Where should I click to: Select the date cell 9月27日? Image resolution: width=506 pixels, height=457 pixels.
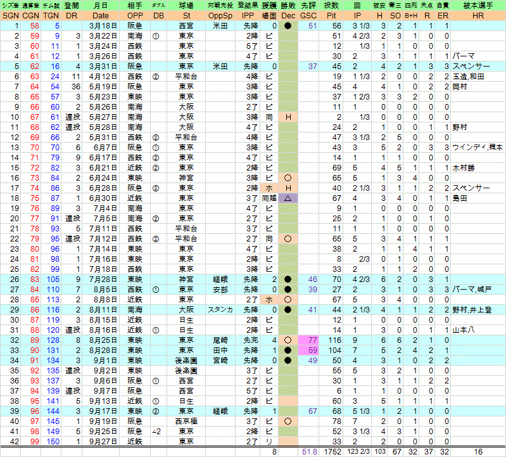(103, 442)
